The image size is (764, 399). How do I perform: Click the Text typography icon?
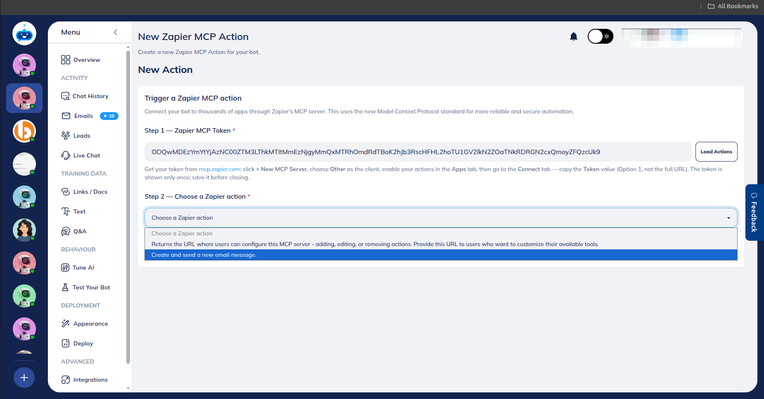point(66,211)
